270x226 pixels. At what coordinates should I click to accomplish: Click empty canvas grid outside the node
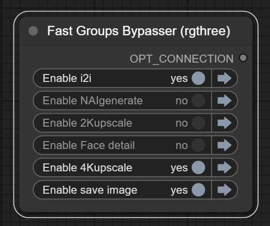pos(135,222)
